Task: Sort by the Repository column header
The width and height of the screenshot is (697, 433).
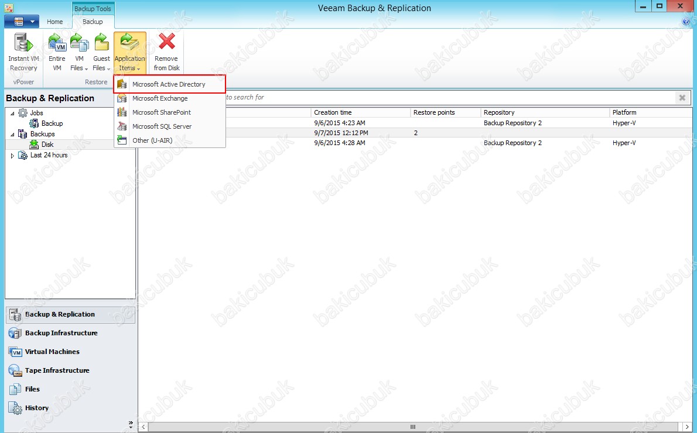Action: [x=545, y=112]
